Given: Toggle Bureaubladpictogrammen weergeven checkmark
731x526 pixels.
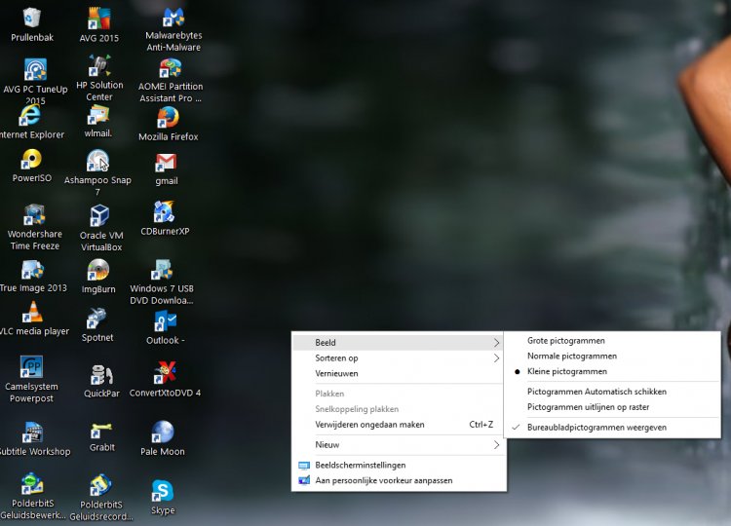Looking at the screenshot, I should pyautogui.click(x=596, y=428).
